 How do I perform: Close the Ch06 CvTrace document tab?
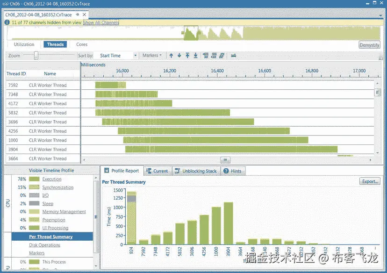pos(85,14)
